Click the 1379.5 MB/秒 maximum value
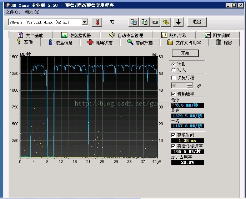The height and width of the screenshot is (199, 246). tap(187, 116)
